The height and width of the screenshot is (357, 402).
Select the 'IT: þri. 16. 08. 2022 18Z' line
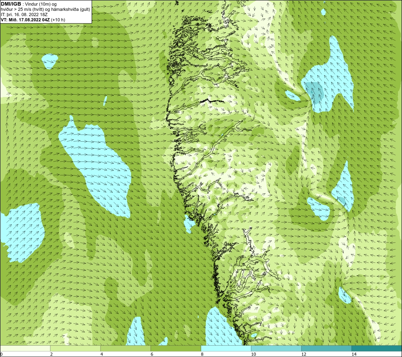pos(24,14)
